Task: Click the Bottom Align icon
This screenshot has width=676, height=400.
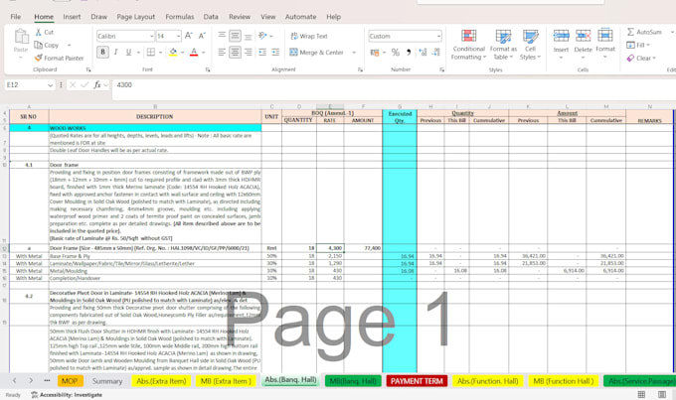Action: 249,36
